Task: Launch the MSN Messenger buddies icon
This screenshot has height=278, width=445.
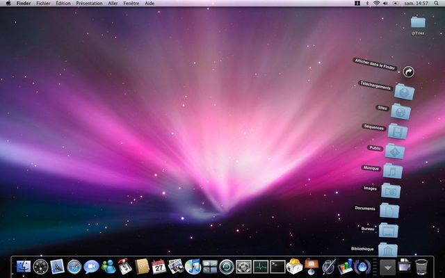Action: [x=108, y=267]
